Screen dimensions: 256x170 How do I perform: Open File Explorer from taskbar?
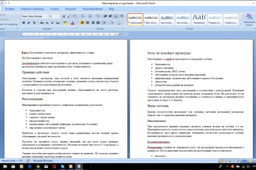pos(5,166)
